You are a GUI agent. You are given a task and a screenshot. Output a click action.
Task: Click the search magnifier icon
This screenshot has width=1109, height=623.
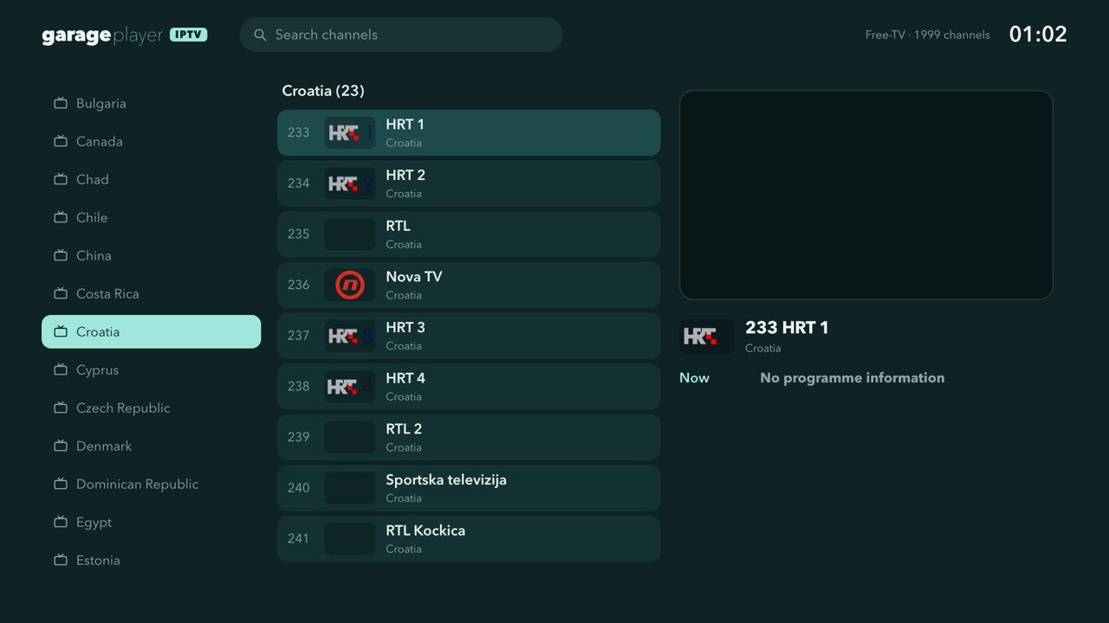(260, 35)
